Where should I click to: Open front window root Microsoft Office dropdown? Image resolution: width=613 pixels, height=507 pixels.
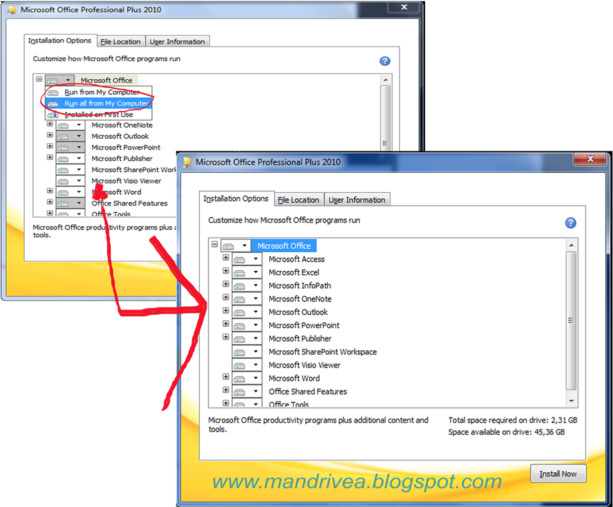236,246
